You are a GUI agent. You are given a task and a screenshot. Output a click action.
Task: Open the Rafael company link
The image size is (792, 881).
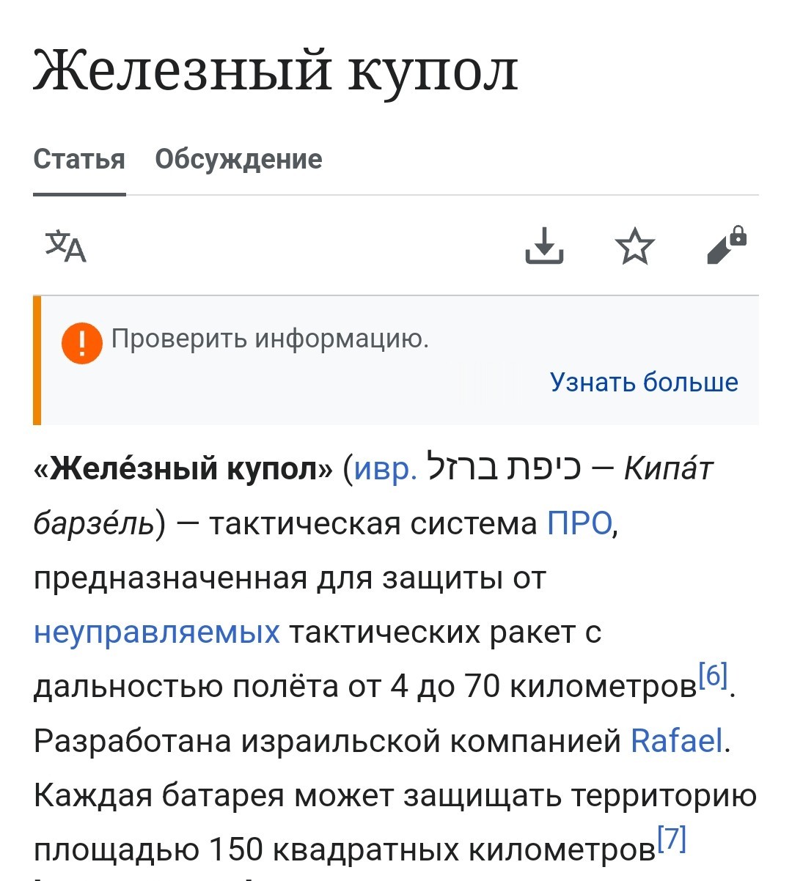[676, 741]
